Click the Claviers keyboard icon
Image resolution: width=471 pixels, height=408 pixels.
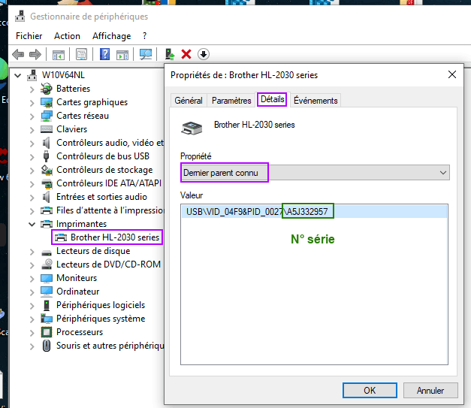[x=47, y=129]
